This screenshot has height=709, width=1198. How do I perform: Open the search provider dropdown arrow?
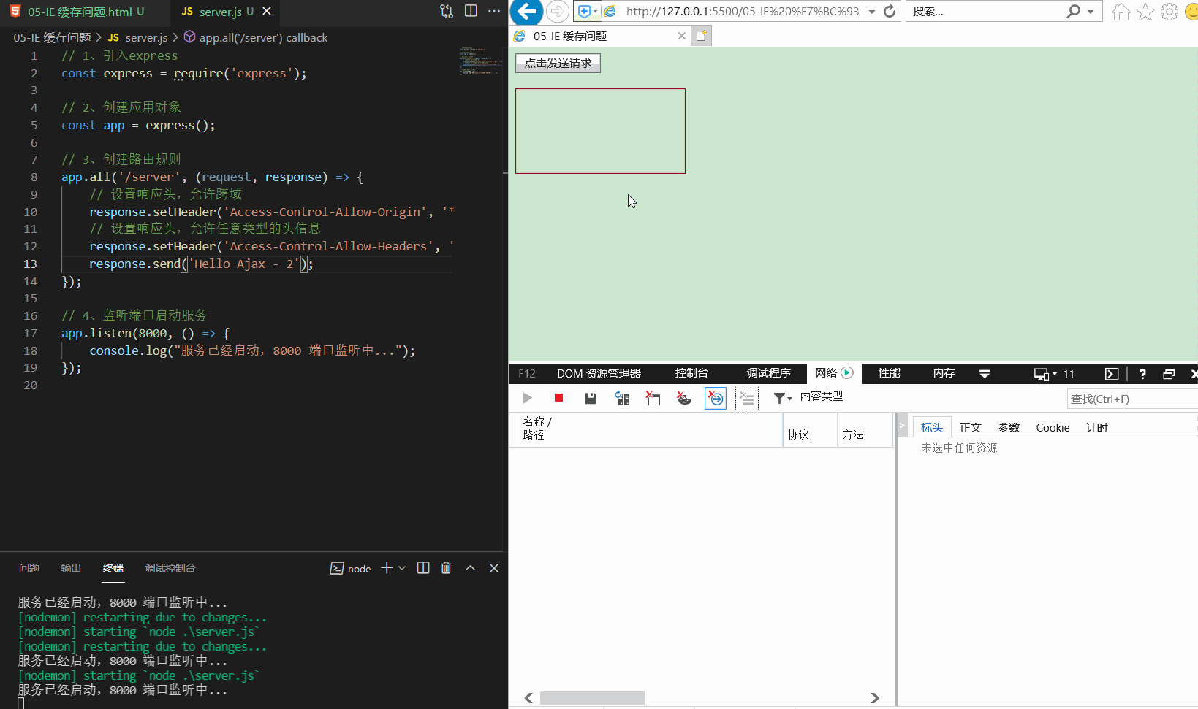(1091, 12)
